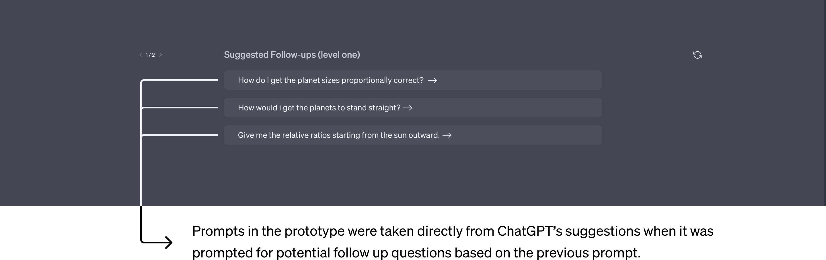Choose 'How would i get the planets' follow-up

(x=319, y=108)
